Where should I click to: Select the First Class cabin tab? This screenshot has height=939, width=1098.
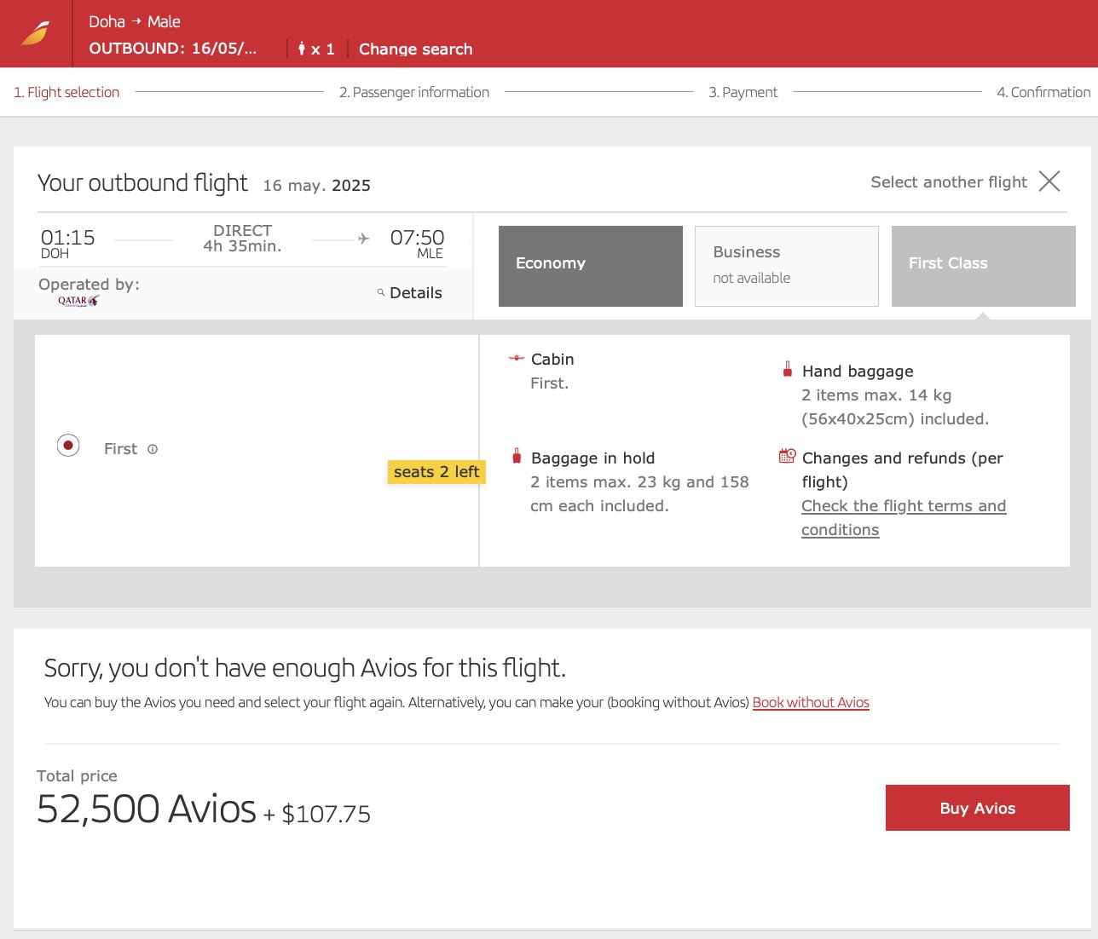pos(983,266)
